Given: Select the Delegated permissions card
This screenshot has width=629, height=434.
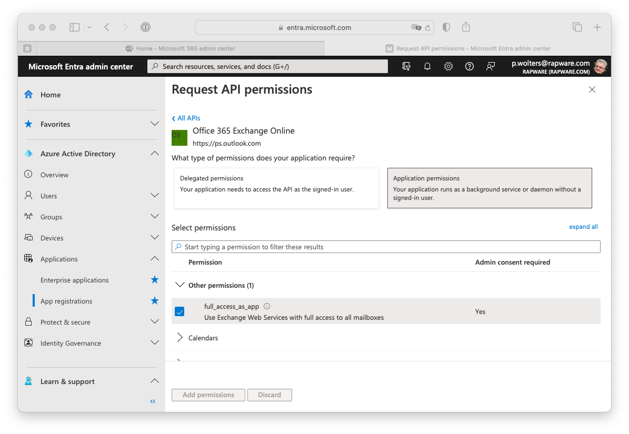Looking at the screenshot, I should (276, 188).
